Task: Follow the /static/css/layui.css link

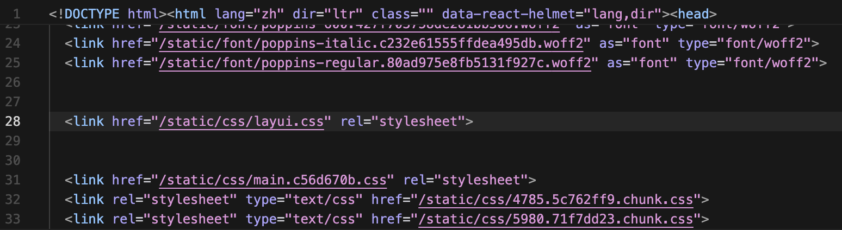Action: pos(245,122)
